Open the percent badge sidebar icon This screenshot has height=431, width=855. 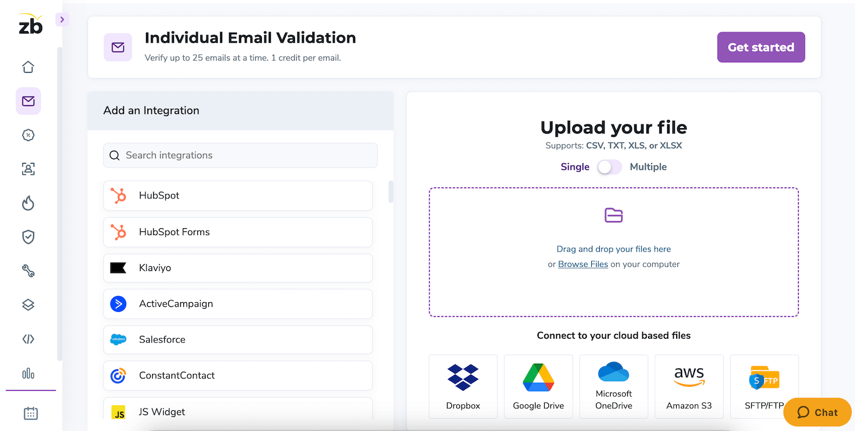(x=28, y=136)
